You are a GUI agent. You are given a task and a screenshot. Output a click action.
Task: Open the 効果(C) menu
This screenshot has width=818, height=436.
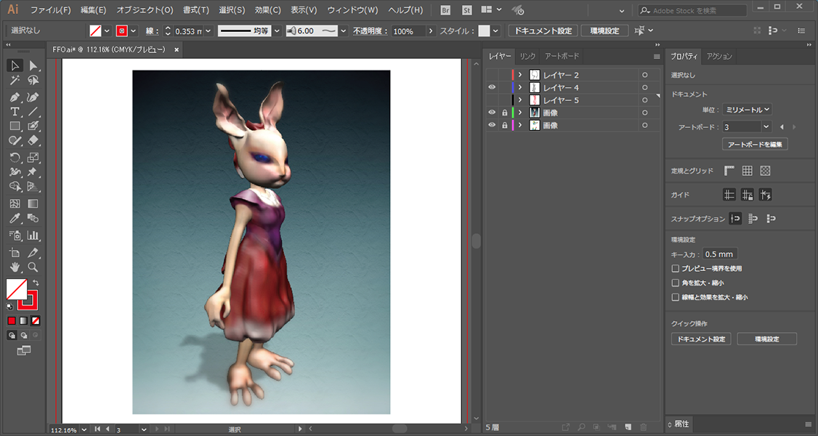(267, 10)
